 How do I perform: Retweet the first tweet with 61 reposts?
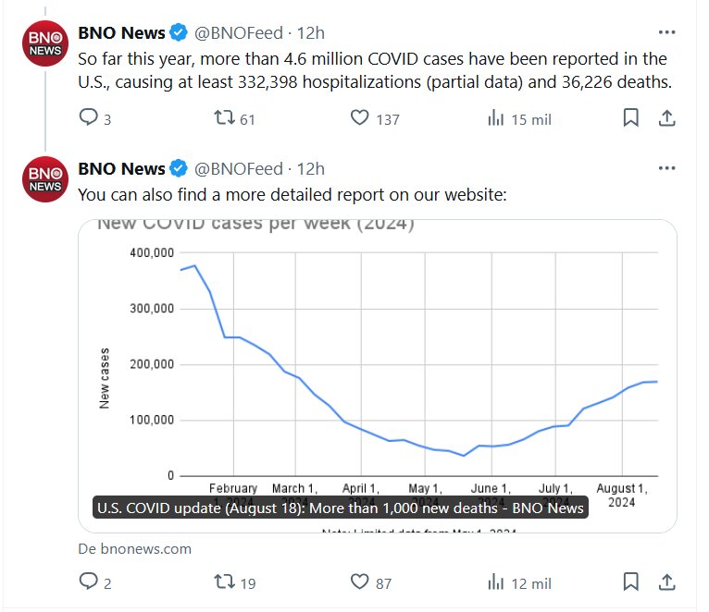tap(224, 118)
